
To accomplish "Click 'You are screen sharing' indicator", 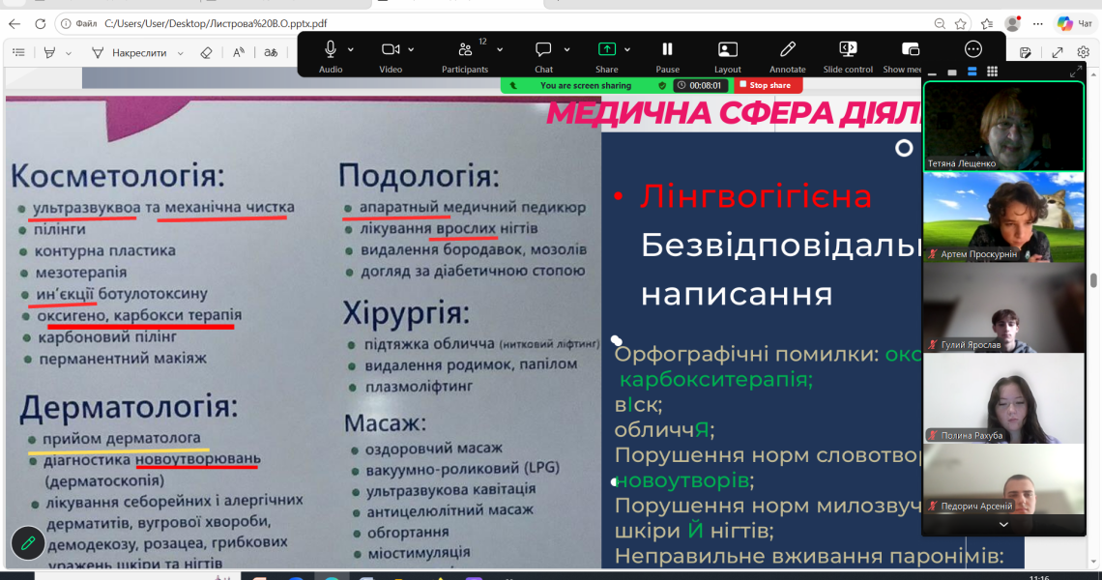I will [x=585, y=85].
